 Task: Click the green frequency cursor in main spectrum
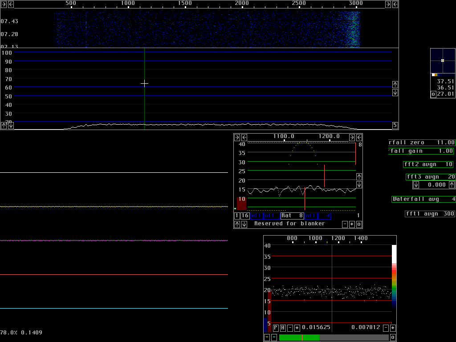[145, 89]
